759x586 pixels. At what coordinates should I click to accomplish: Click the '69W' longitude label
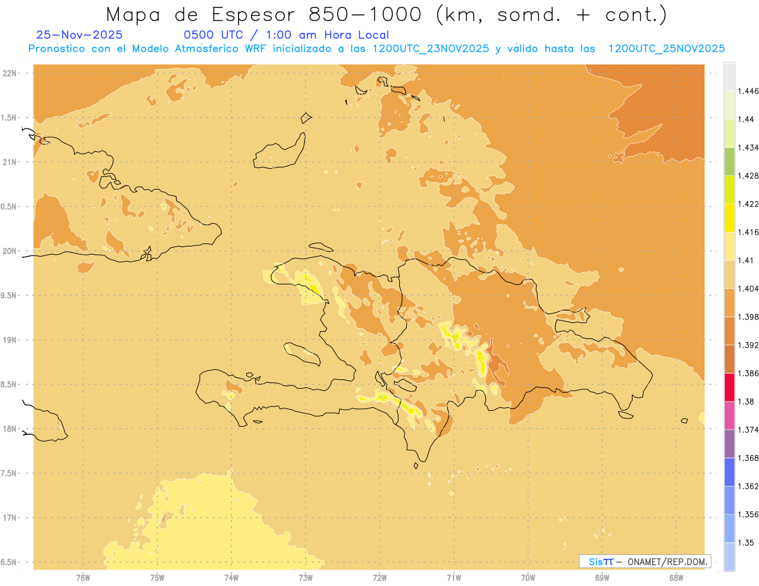point(602,578)
